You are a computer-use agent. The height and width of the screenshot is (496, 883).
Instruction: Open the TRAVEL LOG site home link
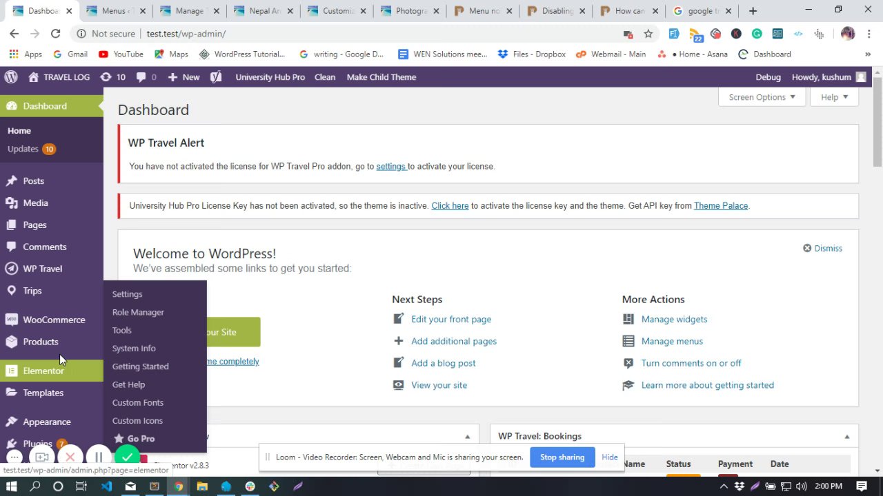(59, 77)
